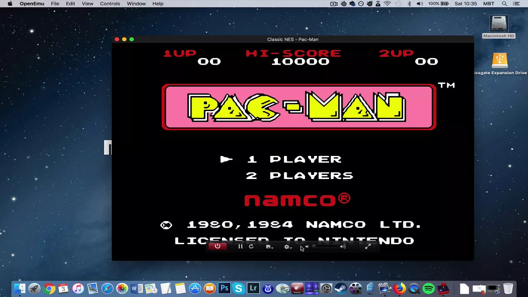
Task: Open Time Machine menu bar icon
Action: point(398,4)
